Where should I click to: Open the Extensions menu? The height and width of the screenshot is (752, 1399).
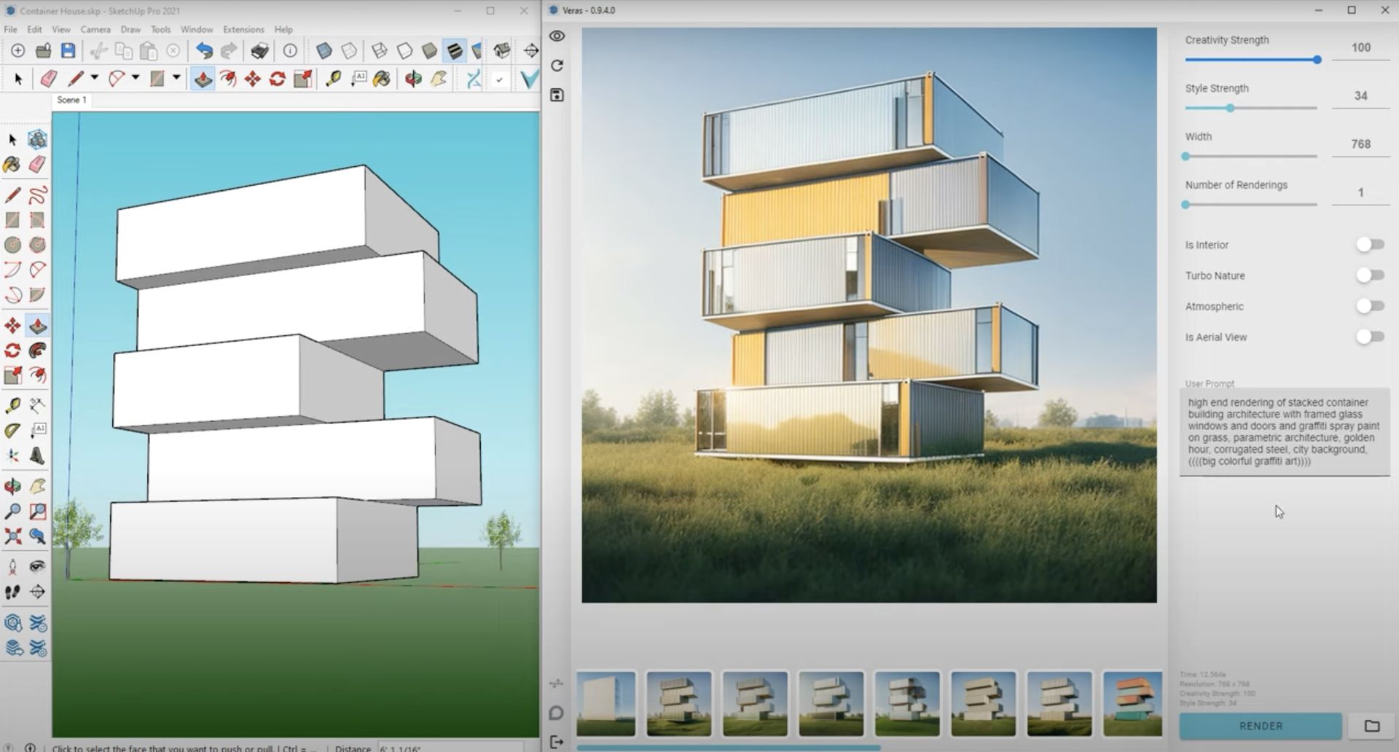[243, 29]
